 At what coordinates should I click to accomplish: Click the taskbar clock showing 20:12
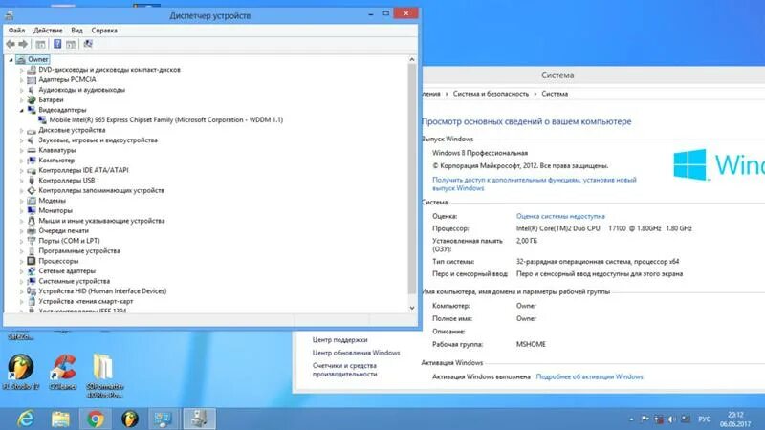click(x=735, y=419)
